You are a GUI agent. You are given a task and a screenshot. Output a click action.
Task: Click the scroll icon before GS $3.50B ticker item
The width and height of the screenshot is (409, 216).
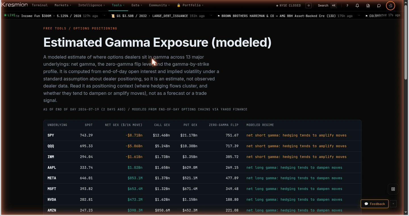tap(113, 16)
